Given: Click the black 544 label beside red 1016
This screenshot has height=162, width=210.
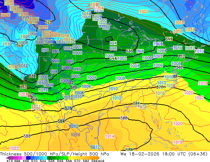Looking at the screenshot, I should [169, 39].
